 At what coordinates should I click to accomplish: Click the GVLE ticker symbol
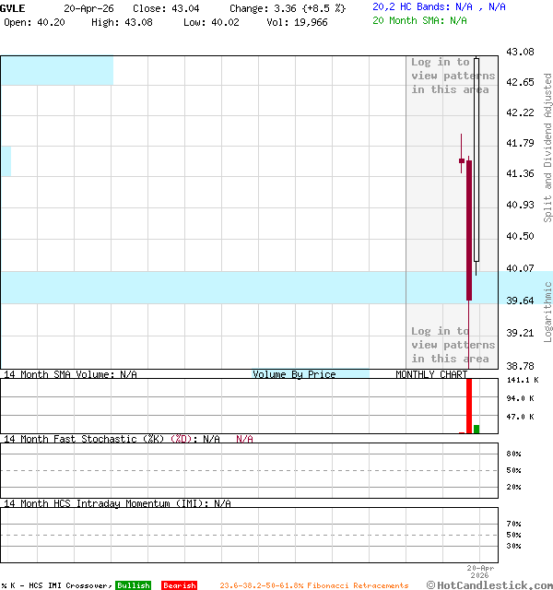(14, 7)
